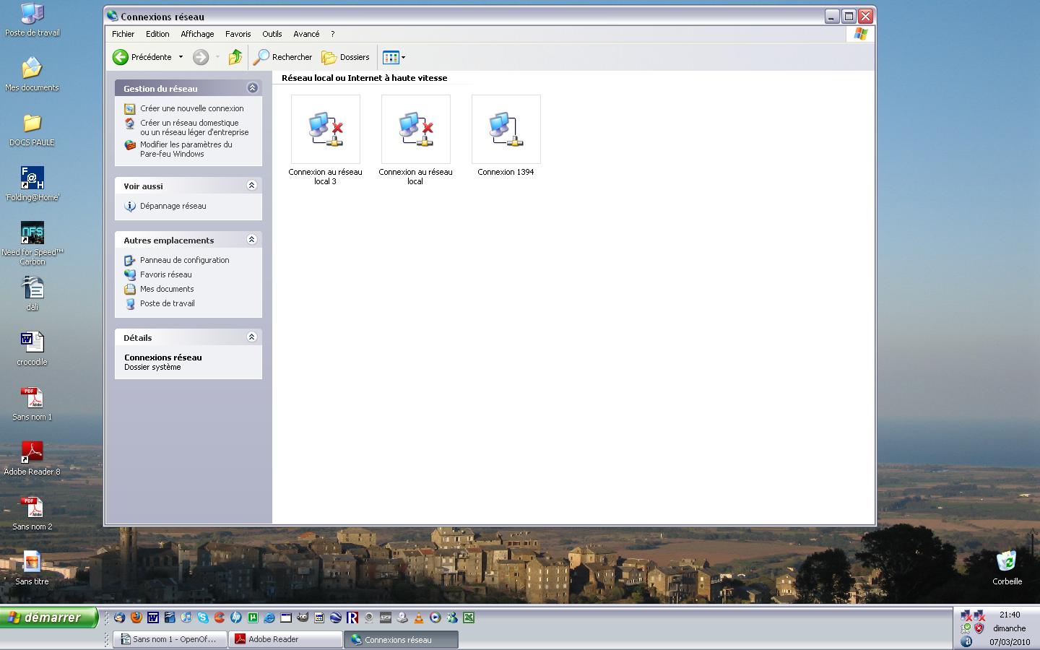Collapse the Détails panel
Screen dimensions: 1040x650
pyautogui.click(x=252, y=337)
